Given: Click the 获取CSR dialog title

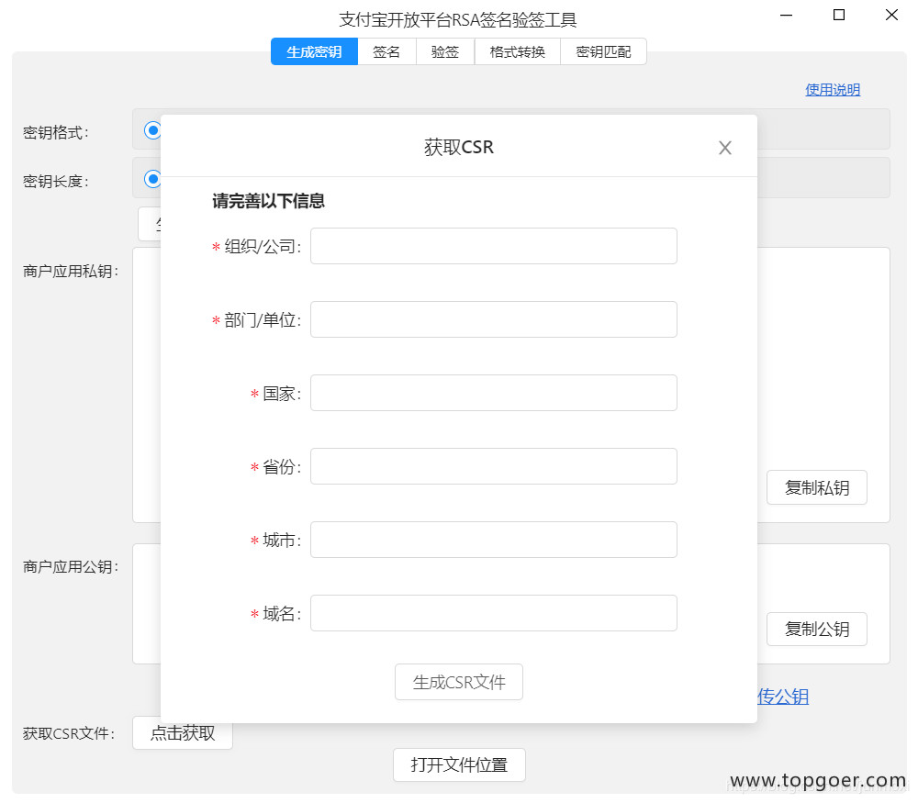Looking at the screenshot, I should click(x=459, y=147).
